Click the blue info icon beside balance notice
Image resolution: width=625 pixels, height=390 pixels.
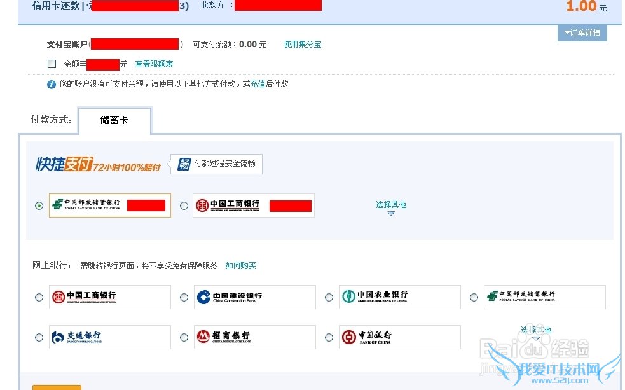52,85
